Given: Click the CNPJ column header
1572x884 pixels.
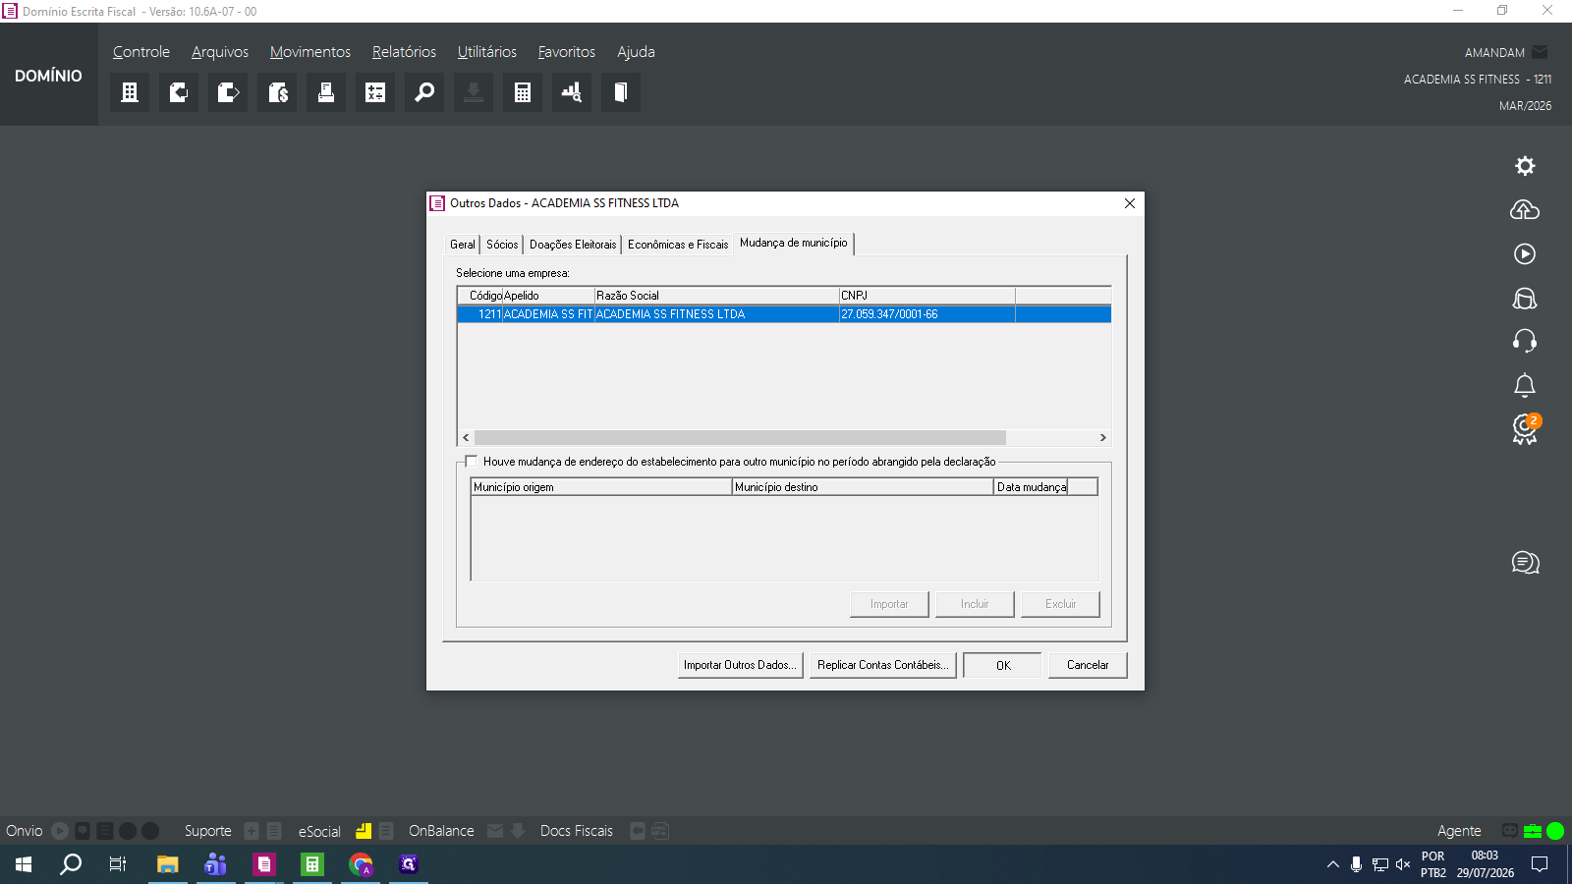Looking at the screenshot, I should [926, 296].
